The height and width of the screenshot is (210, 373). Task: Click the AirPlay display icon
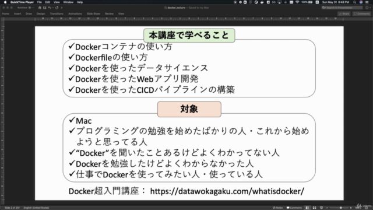[280, 2]
